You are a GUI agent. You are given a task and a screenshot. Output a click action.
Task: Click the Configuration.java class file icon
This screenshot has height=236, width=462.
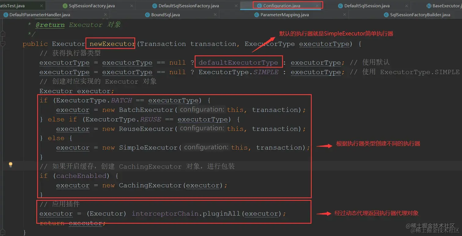pos(259,6)
